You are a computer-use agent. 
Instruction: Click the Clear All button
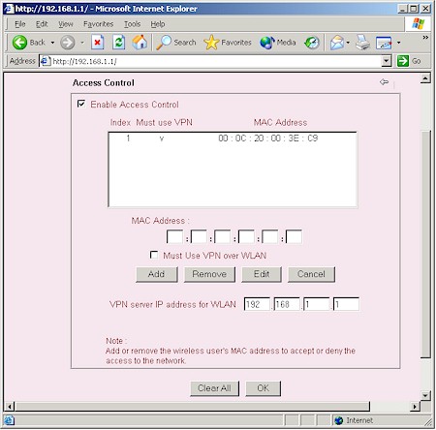point(214,388)
